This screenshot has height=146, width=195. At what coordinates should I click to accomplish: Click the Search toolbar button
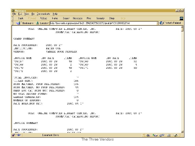coord(66,18)
